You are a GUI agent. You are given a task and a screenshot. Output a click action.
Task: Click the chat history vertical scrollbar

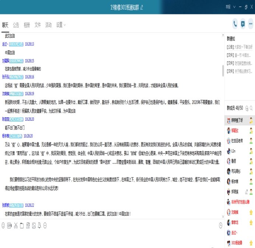(223, 70)
